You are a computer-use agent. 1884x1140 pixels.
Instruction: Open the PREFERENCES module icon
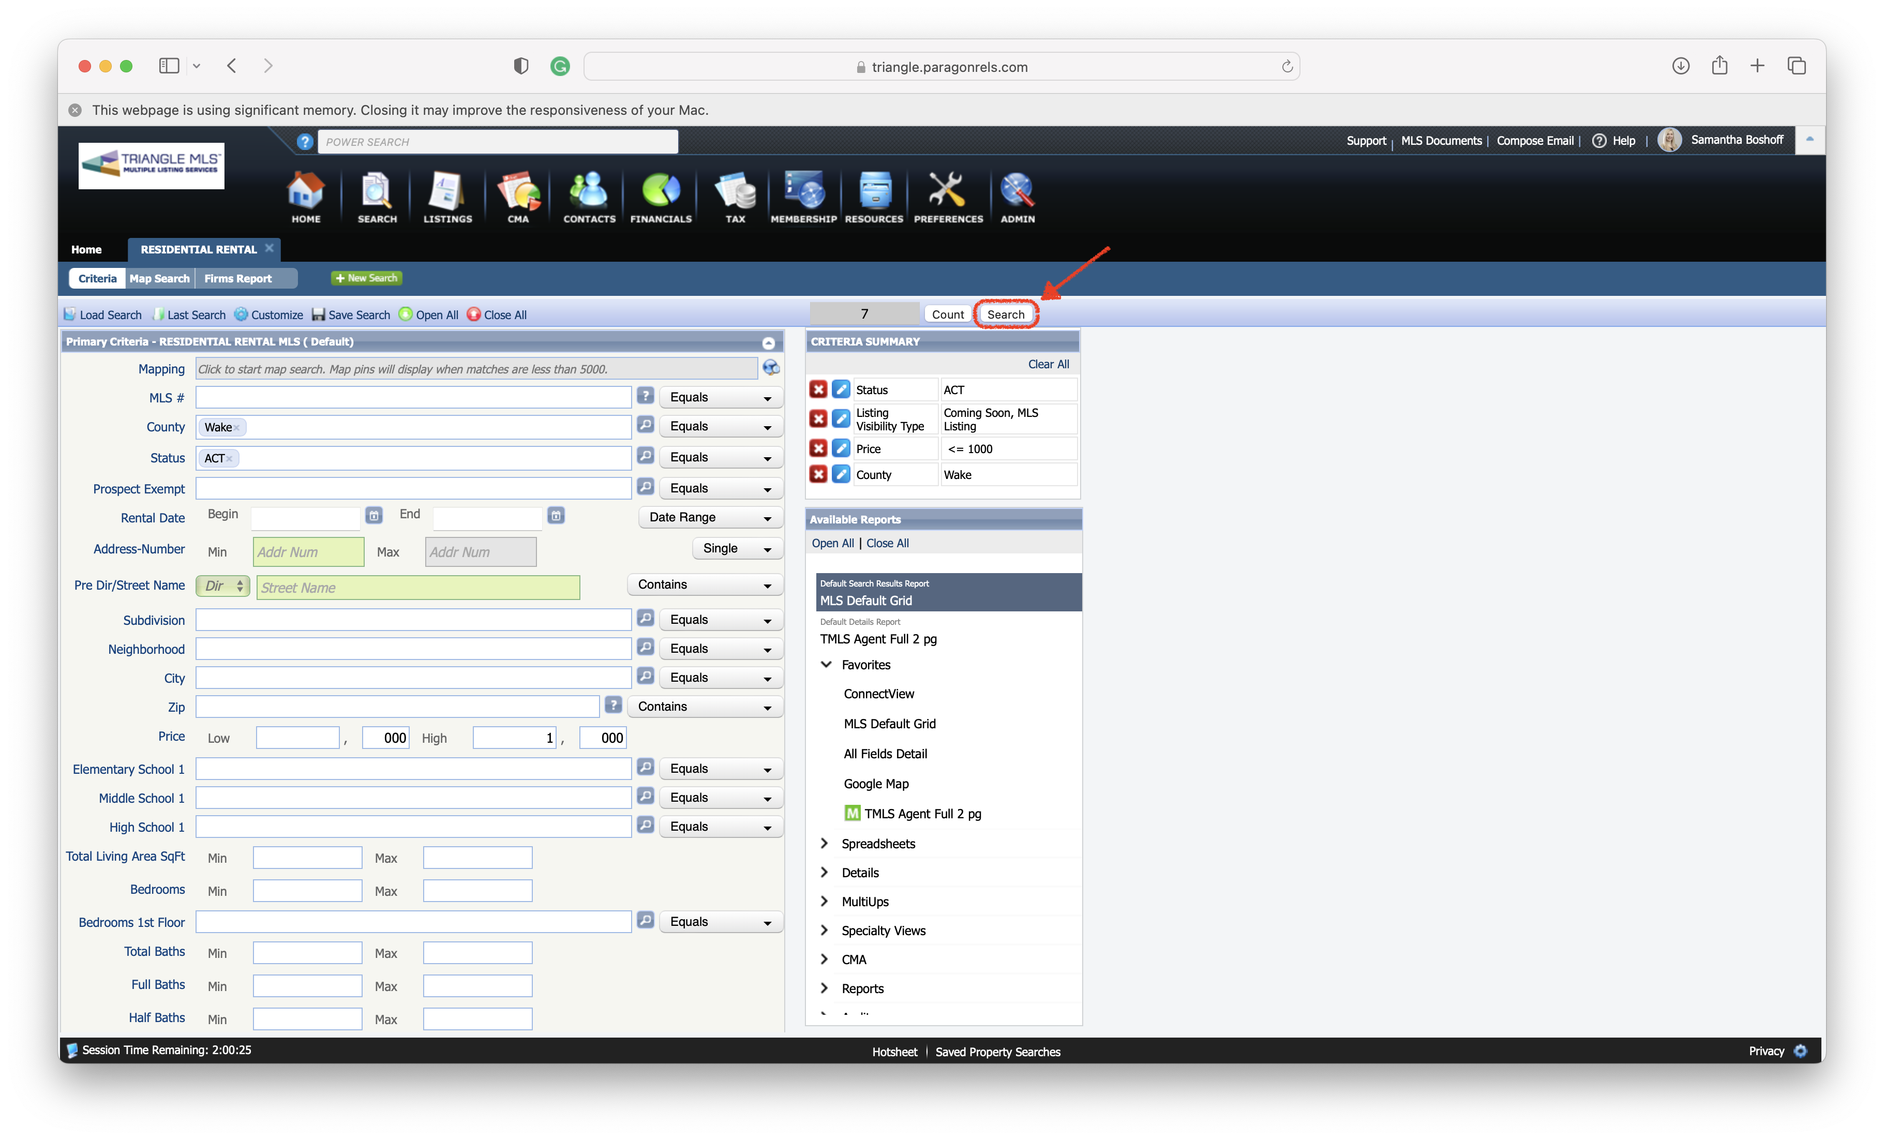pos(948,197)
